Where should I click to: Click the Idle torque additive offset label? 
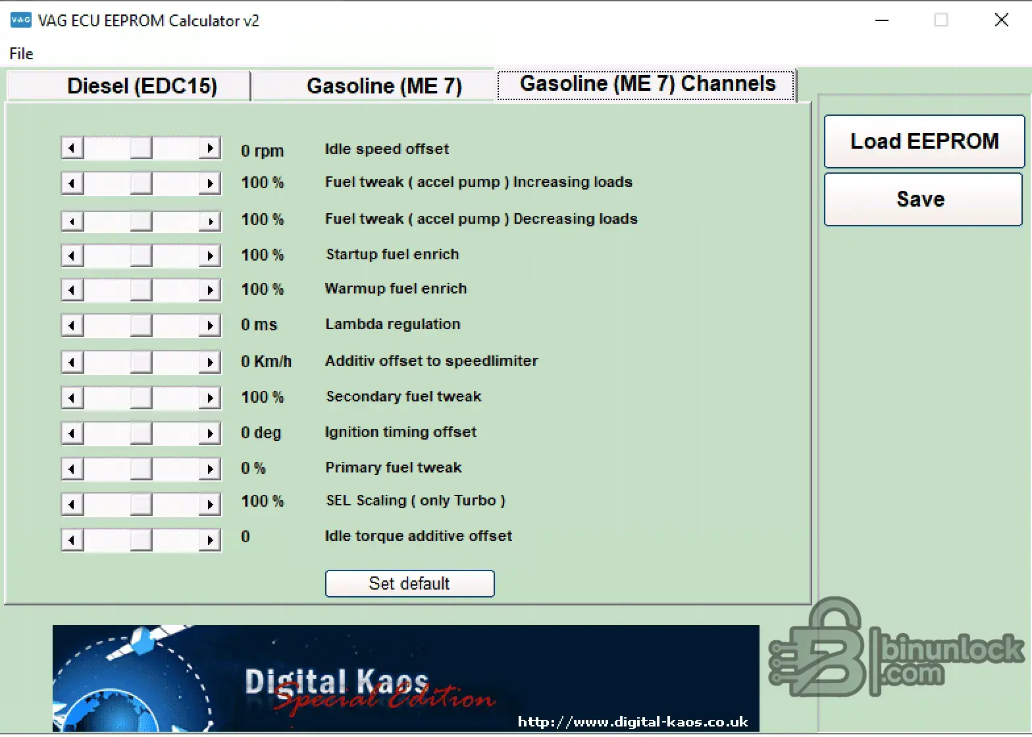click(x=419, y=536)
